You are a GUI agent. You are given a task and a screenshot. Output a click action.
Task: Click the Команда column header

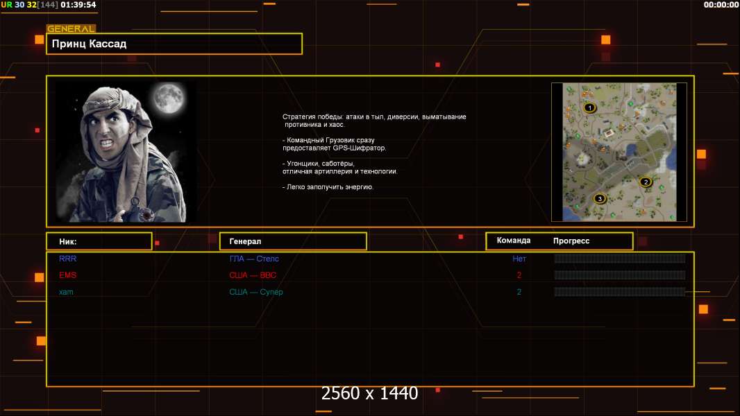514,241
